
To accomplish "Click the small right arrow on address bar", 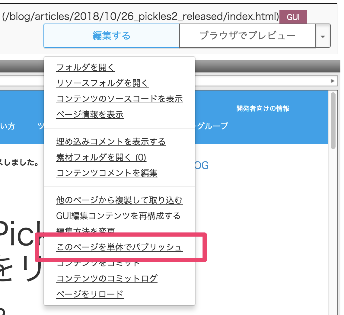I will coord(333,81).
